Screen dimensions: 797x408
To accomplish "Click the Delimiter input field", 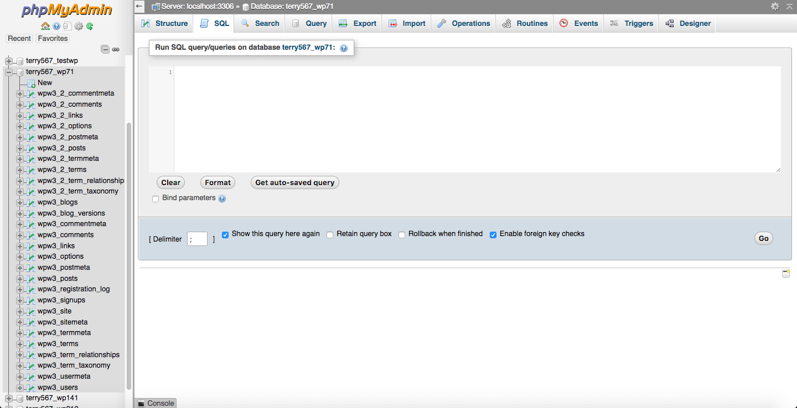I will (198, 239).
